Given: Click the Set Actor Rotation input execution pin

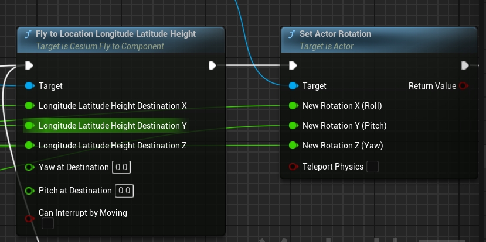Looking at the screenshot, I should point(293,65).
